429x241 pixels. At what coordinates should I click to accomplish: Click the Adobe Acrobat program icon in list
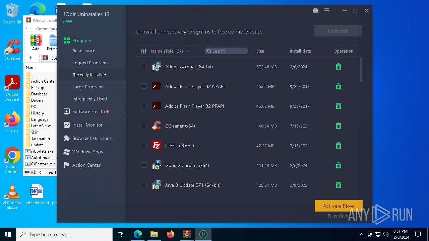point(156,67)
